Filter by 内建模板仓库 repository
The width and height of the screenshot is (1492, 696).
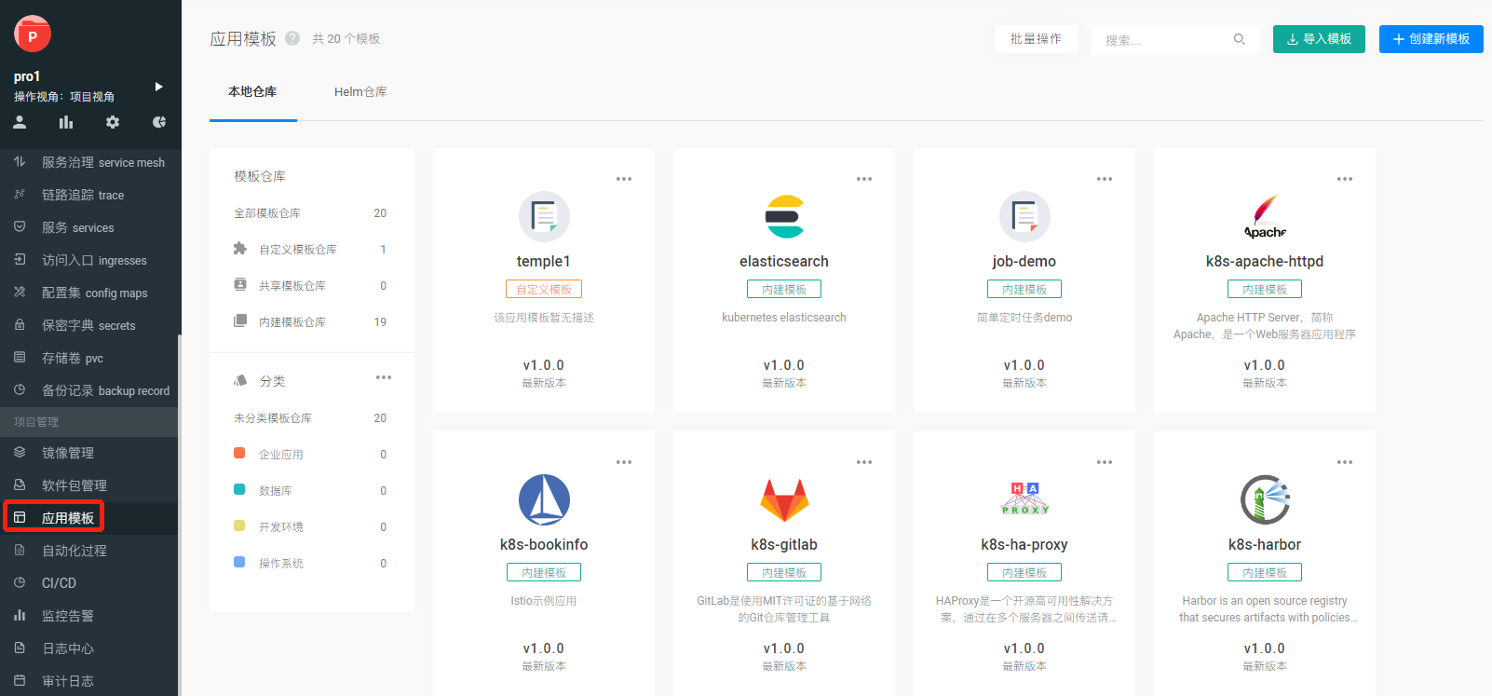pos(292,322)
